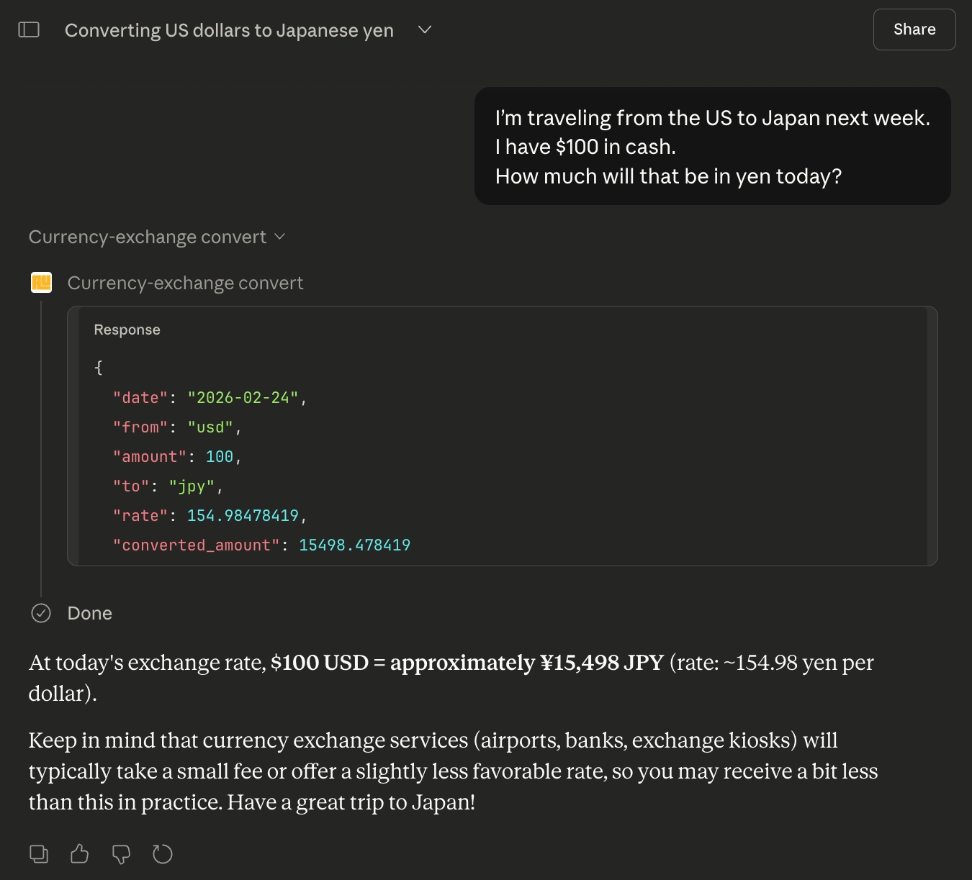Collapse the tool Response code block
The image size is (972, 880).
(127, 330)
